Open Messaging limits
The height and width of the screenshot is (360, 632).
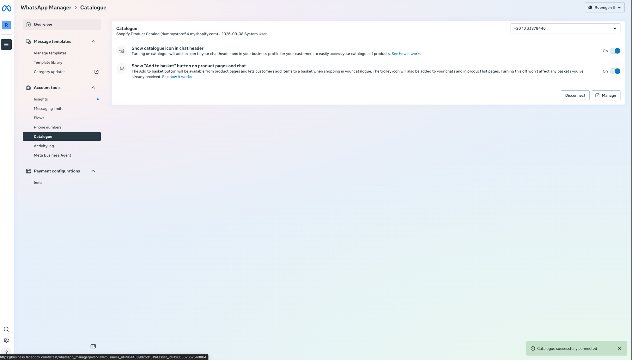point(49,109)
